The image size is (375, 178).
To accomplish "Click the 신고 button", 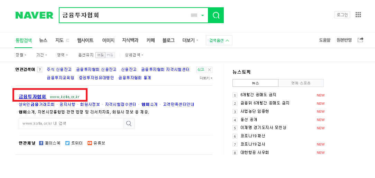I will [201, 70].
